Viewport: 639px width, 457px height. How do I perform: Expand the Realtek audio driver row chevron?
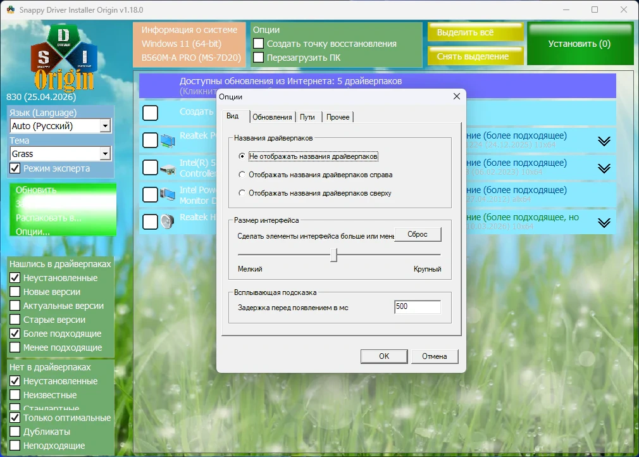click(604, 223)
